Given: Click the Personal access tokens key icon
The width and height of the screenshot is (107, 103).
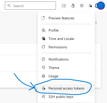Looking at the screenshot, I should click(43, 88).
